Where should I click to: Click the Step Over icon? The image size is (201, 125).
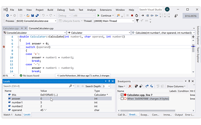tap(152, 15)
